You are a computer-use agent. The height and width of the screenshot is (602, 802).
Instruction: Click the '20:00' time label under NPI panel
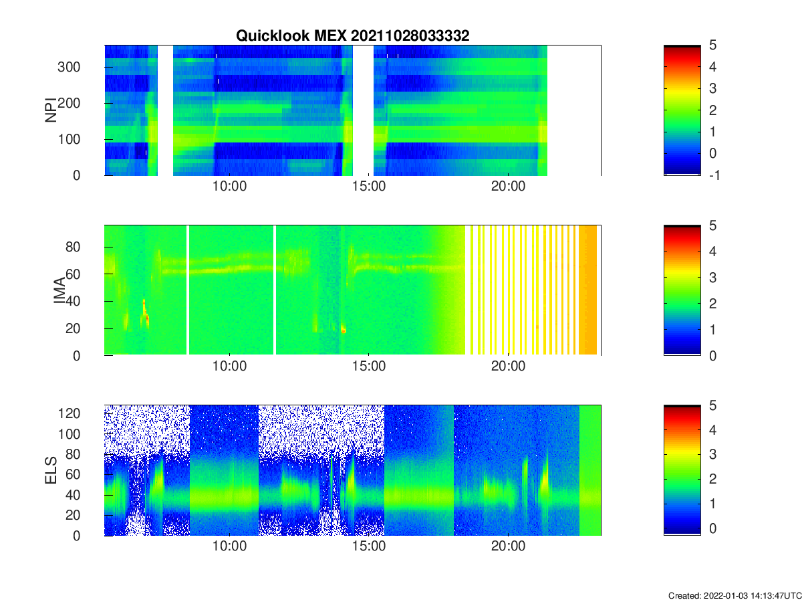pyautogui.click(x=508, y=187)
